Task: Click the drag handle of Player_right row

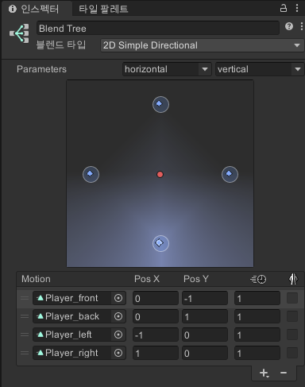Action: coord(25,353)
